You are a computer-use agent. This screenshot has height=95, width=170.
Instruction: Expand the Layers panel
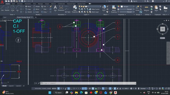pos(86,15)
